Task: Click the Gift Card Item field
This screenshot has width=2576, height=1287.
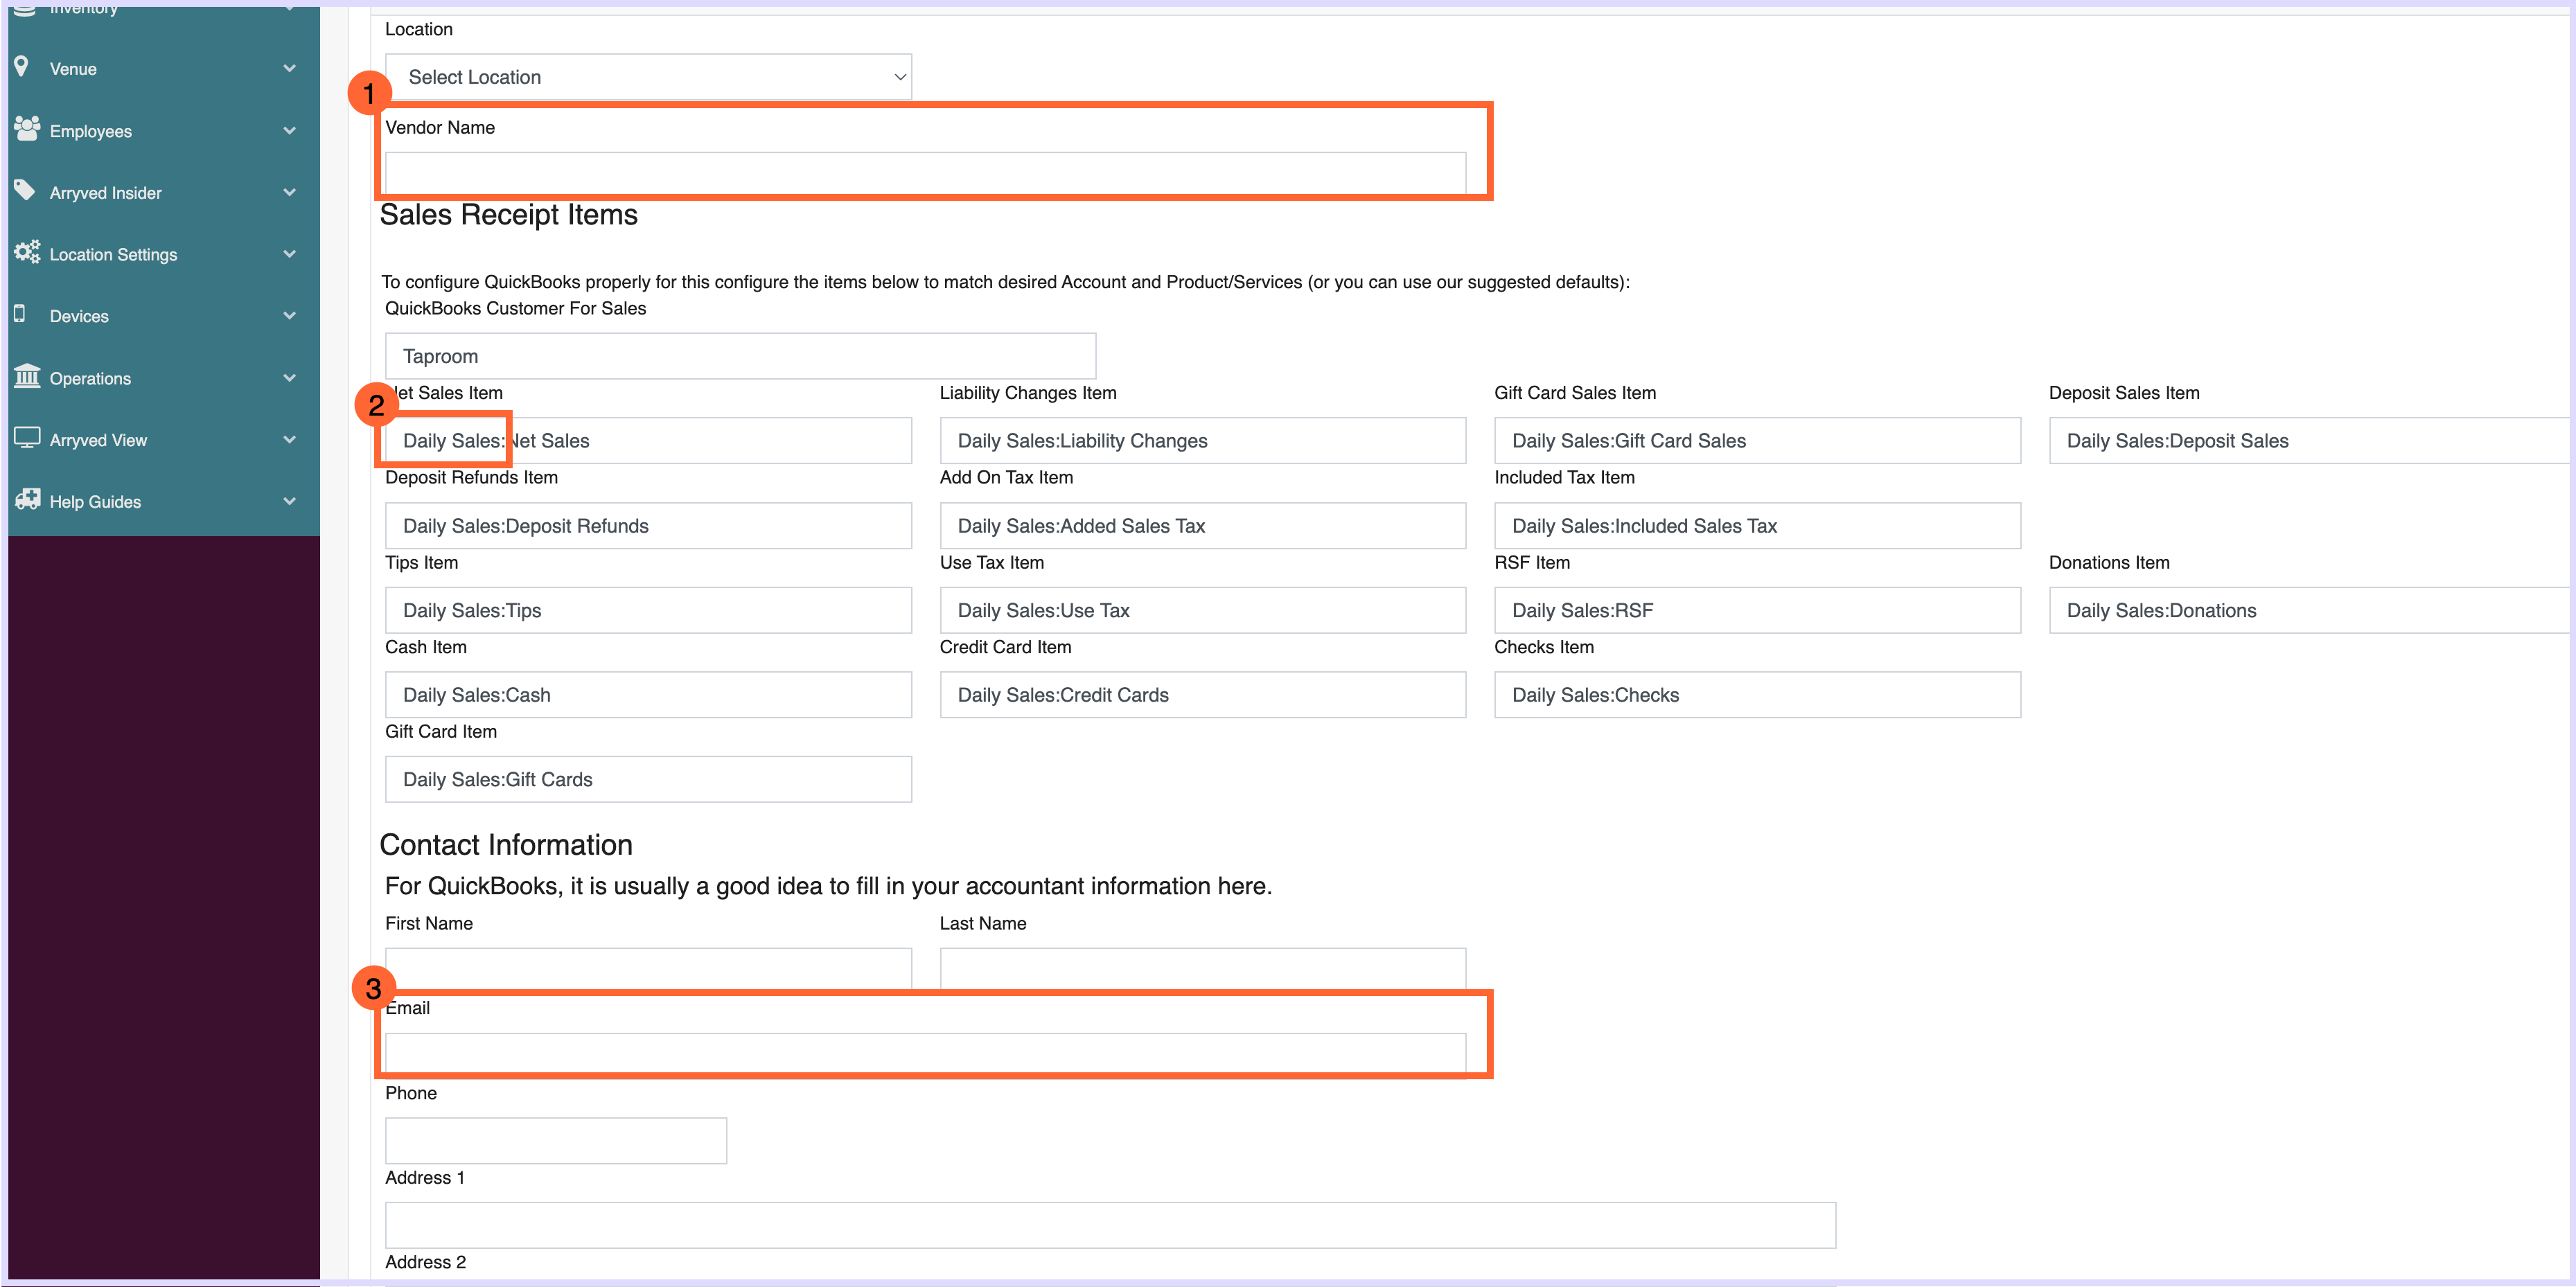Action: pyautogui.click(x=648, y=779)
